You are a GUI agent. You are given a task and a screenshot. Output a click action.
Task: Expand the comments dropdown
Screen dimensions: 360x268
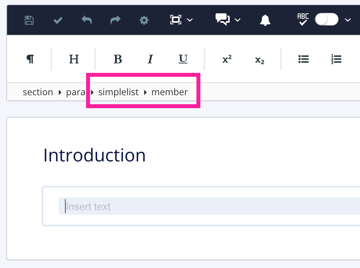tap(238, 20)
